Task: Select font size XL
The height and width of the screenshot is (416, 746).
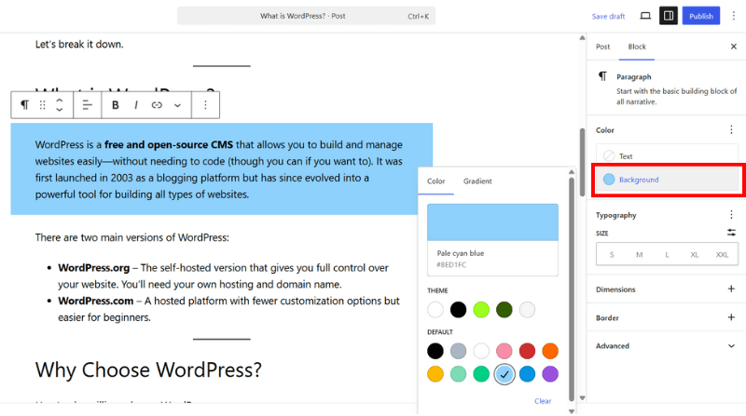Action: tap(695, 255)
